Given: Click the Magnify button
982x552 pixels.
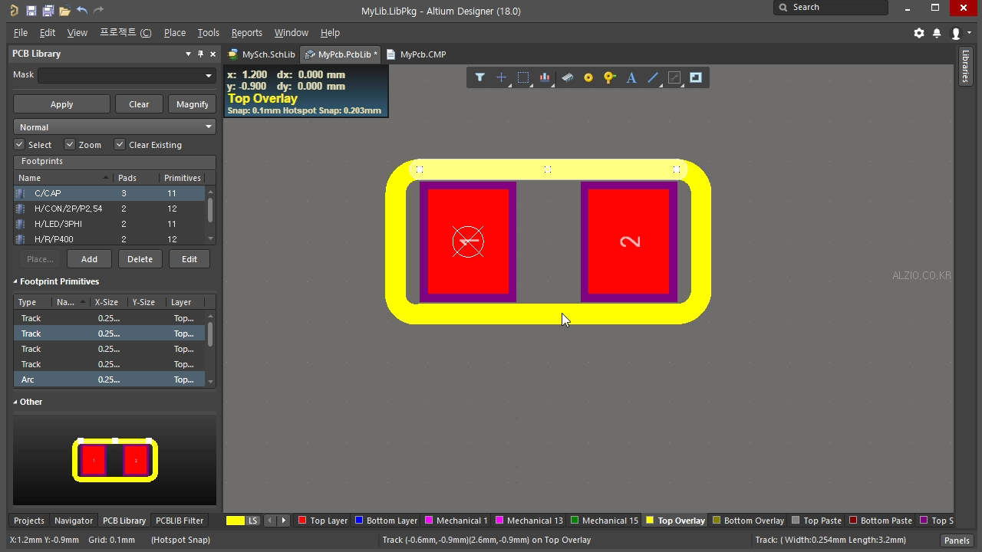Looking at the screenshot, I should (x=192, y=104).
